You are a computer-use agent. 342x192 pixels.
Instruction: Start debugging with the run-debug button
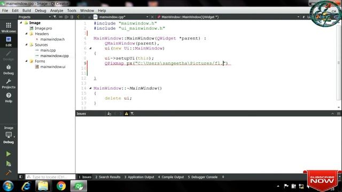[9, 164]
